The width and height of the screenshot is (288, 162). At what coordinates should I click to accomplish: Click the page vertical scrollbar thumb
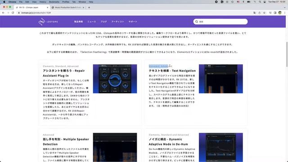(x=287, y=54)
